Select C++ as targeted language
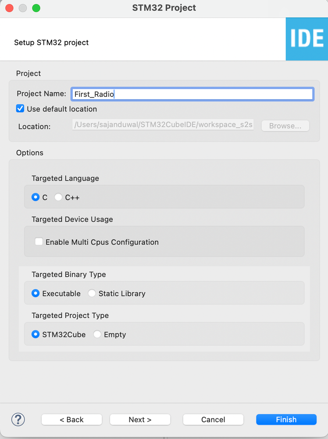The image size is (328, 439). [58, 197]
